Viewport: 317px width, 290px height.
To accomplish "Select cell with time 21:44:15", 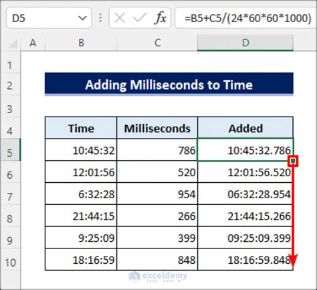I will pos(81,216).
